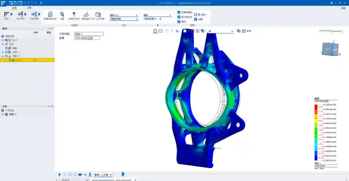The height and width of the screenshot is (181, 349).
Task: Toggle the animation checkbox in ribbon
Action: pos(196,19)
